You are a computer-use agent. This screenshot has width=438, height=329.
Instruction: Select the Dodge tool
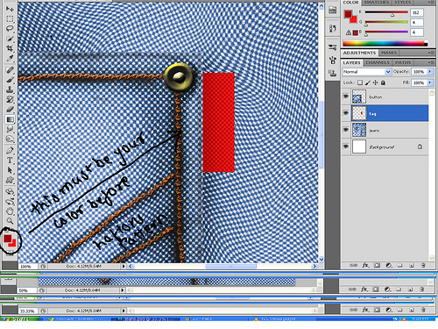pos(10,139)
